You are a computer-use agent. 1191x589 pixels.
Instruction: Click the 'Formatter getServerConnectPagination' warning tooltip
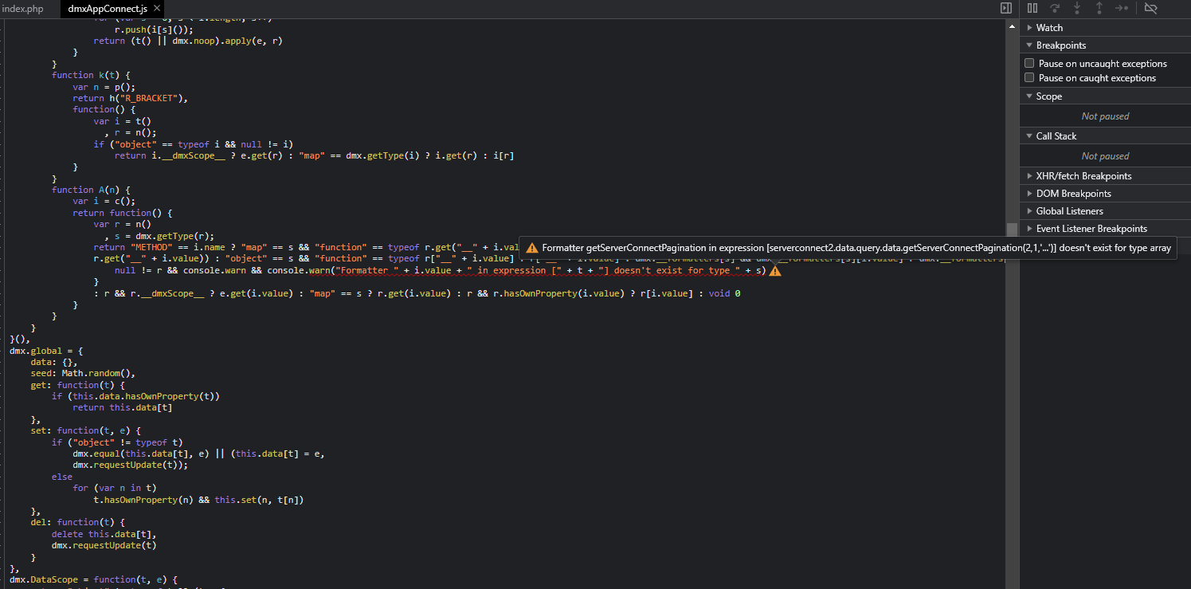point(848,248)
